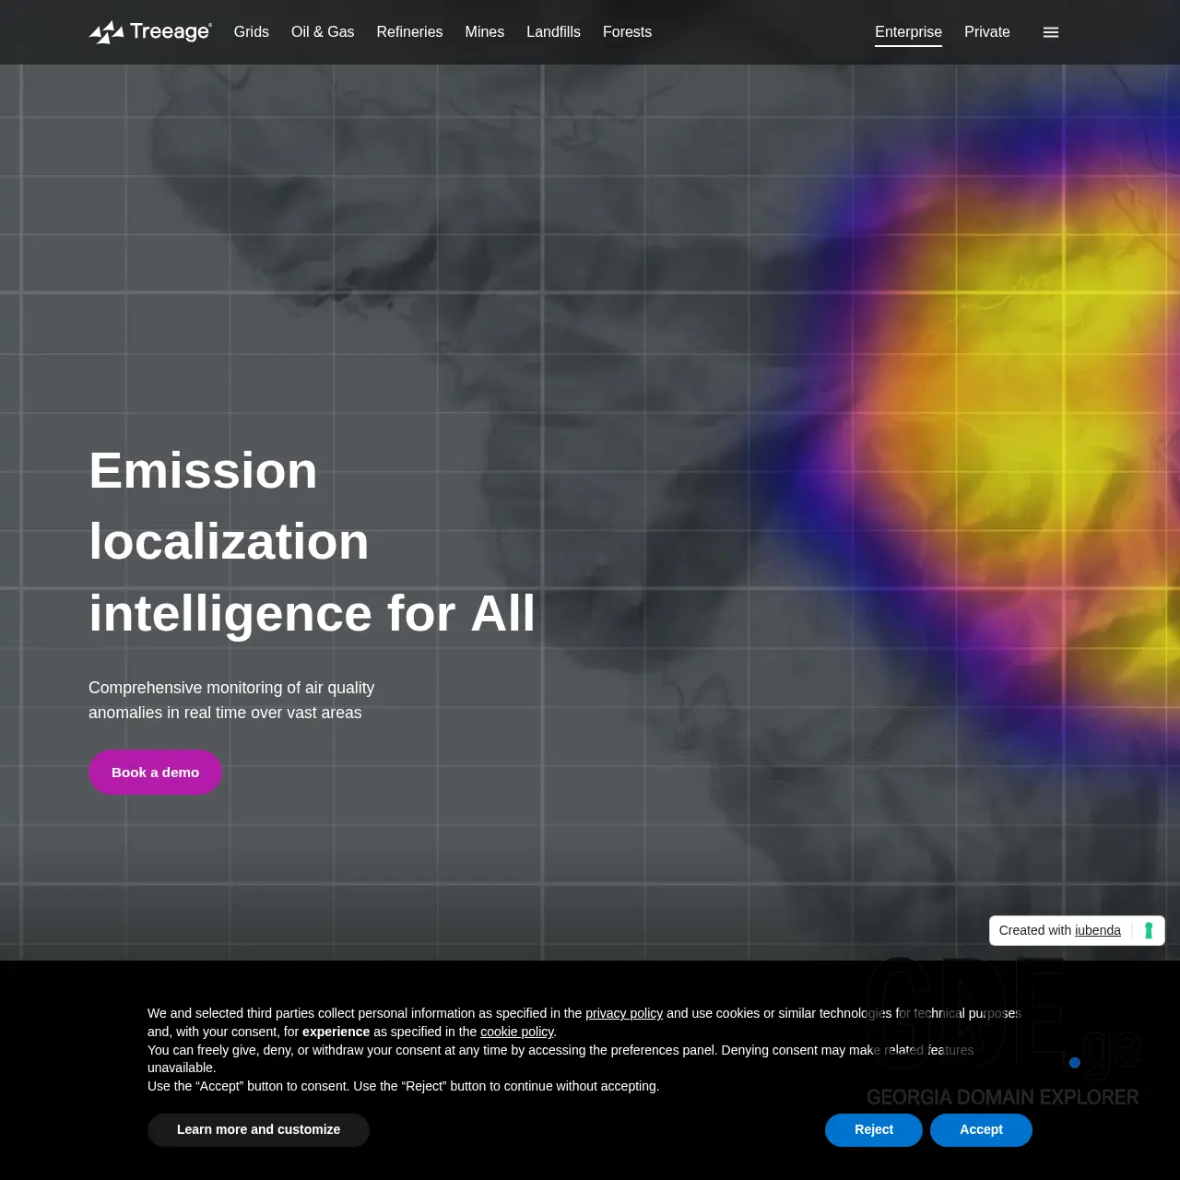This screenshot has height=1180, width=1180.
Task: Open the hamburger menu icon
Action: coord(1050,31)
